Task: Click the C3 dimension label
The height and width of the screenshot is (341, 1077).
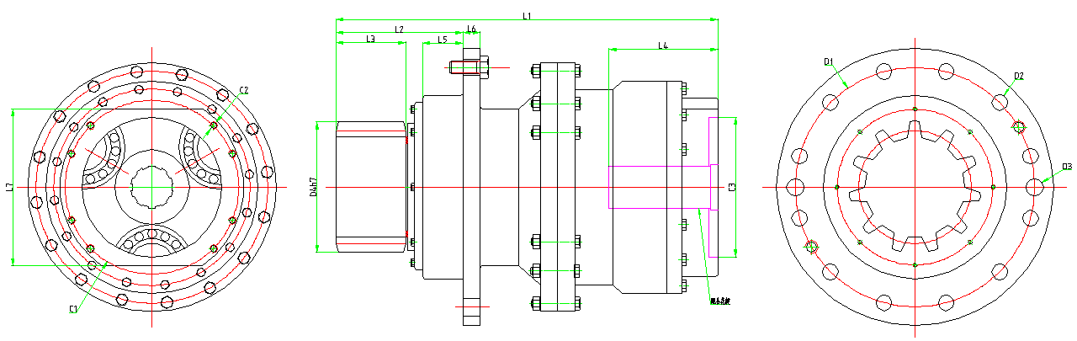Action: click(x=732, y=187)
